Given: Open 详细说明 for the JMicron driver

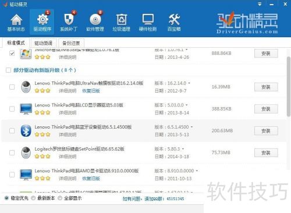Looking at the screenshot, I should point(68,57).
